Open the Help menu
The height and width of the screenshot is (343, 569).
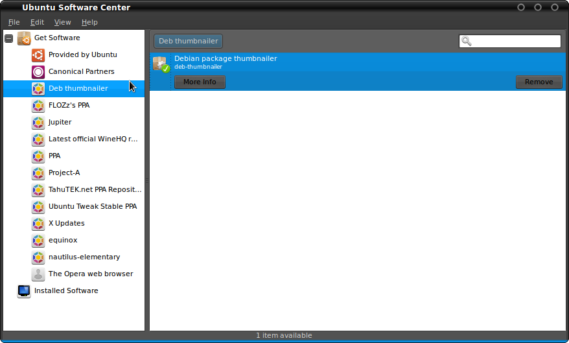pyautogui.click(x=89, y=22)
